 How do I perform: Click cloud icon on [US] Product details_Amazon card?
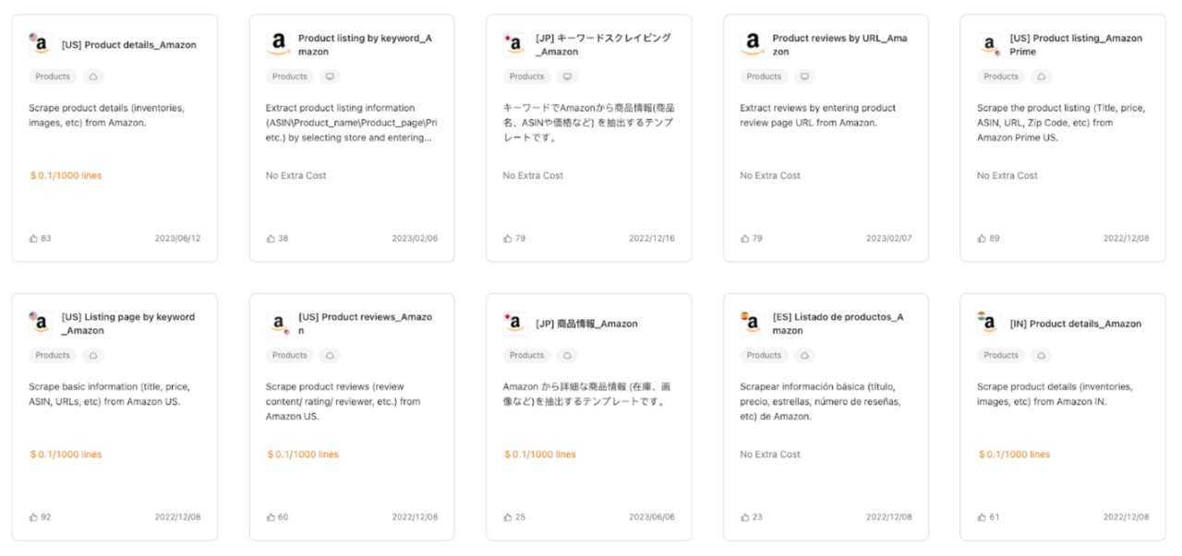click(x=93, y=77)
